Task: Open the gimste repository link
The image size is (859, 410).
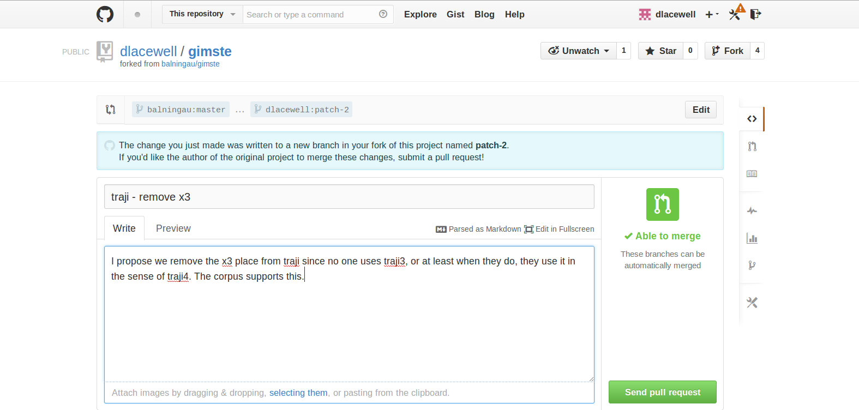Action: (210, 51)
